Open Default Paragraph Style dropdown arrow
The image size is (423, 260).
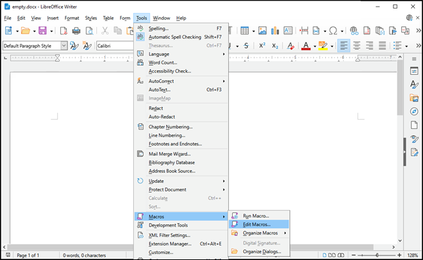[x=64, y=46]
